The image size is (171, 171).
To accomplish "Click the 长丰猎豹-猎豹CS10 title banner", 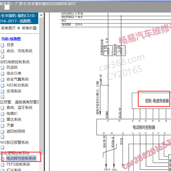I will pos(19,18).
